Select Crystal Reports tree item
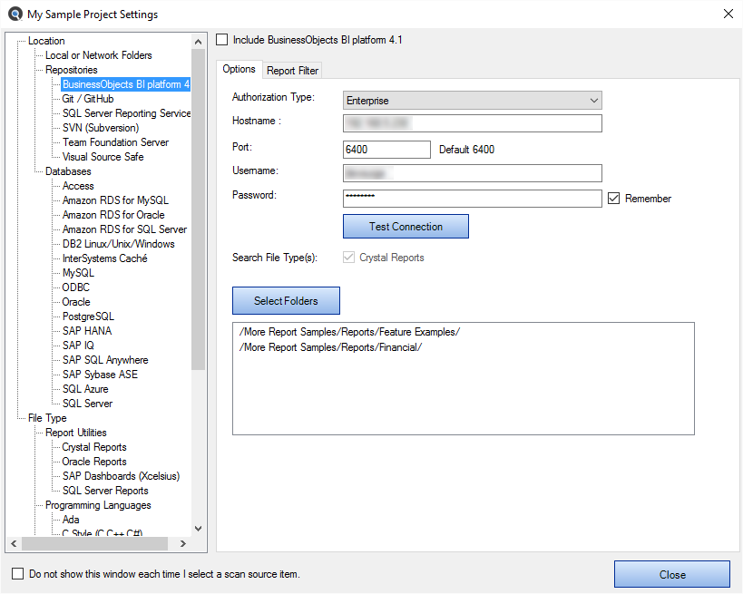Screen dimensions: 743x594 pyautogui.click(x=94, y=447)
